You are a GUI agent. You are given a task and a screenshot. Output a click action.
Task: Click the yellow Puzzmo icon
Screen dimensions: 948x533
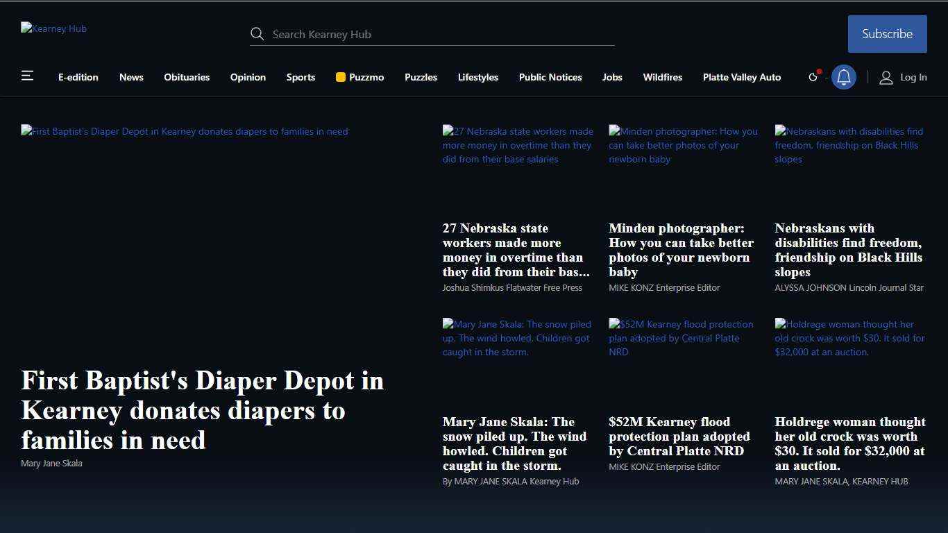coord(340,77)
